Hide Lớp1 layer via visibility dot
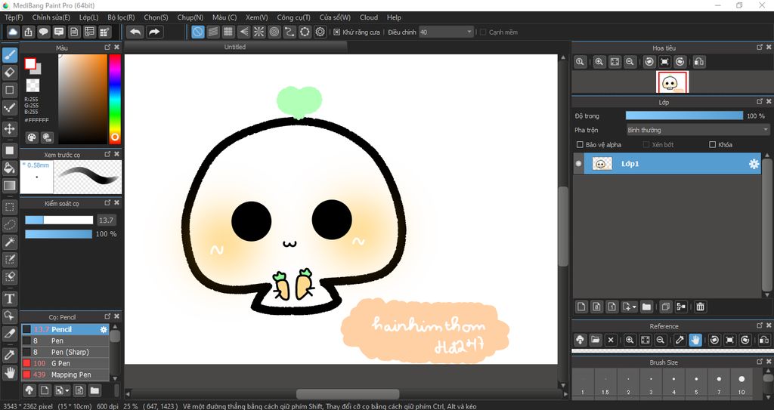This screenshot has height=410, width=774. [579, 164]
